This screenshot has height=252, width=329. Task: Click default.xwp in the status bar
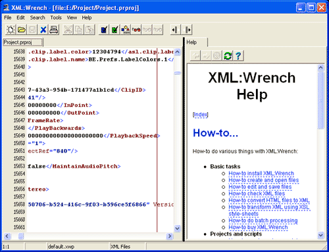[61, 247]
